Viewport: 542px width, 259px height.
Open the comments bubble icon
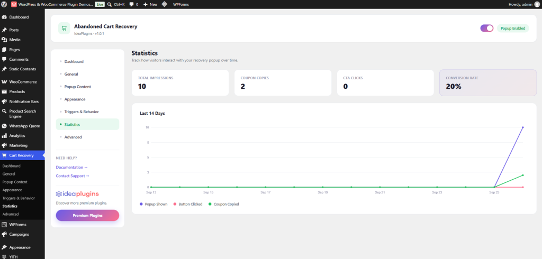tap(132, 4)
